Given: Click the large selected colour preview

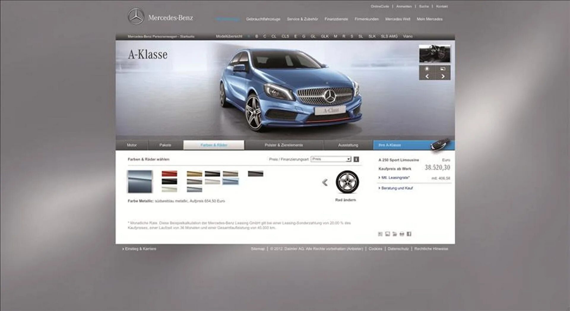Looking at the screenshot, I should point(140,181).
